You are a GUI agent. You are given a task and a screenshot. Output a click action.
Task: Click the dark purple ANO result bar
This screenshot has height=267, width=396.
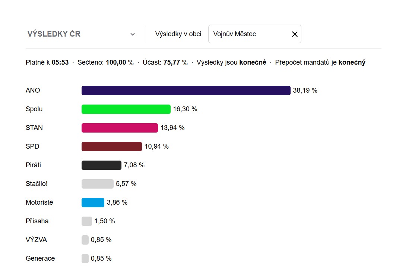[186, 91]
